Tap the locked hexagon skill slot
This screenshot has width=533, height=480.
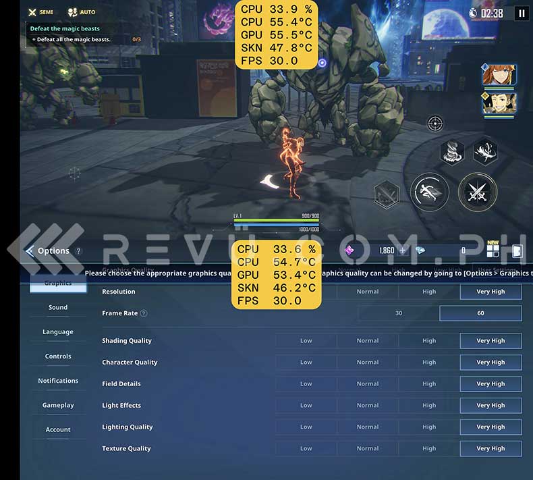click(x=386, y=194)
